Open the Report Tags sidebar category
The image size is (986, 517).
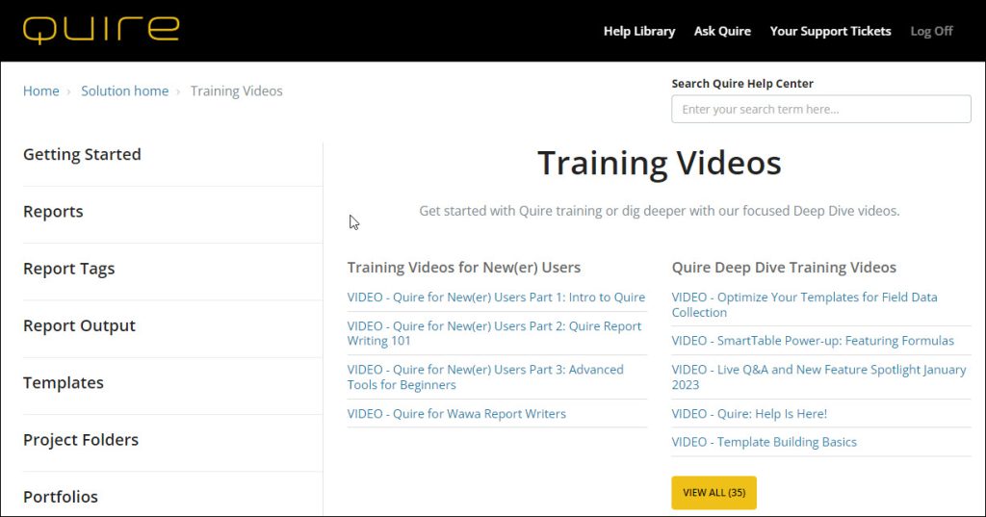point(68,269)
